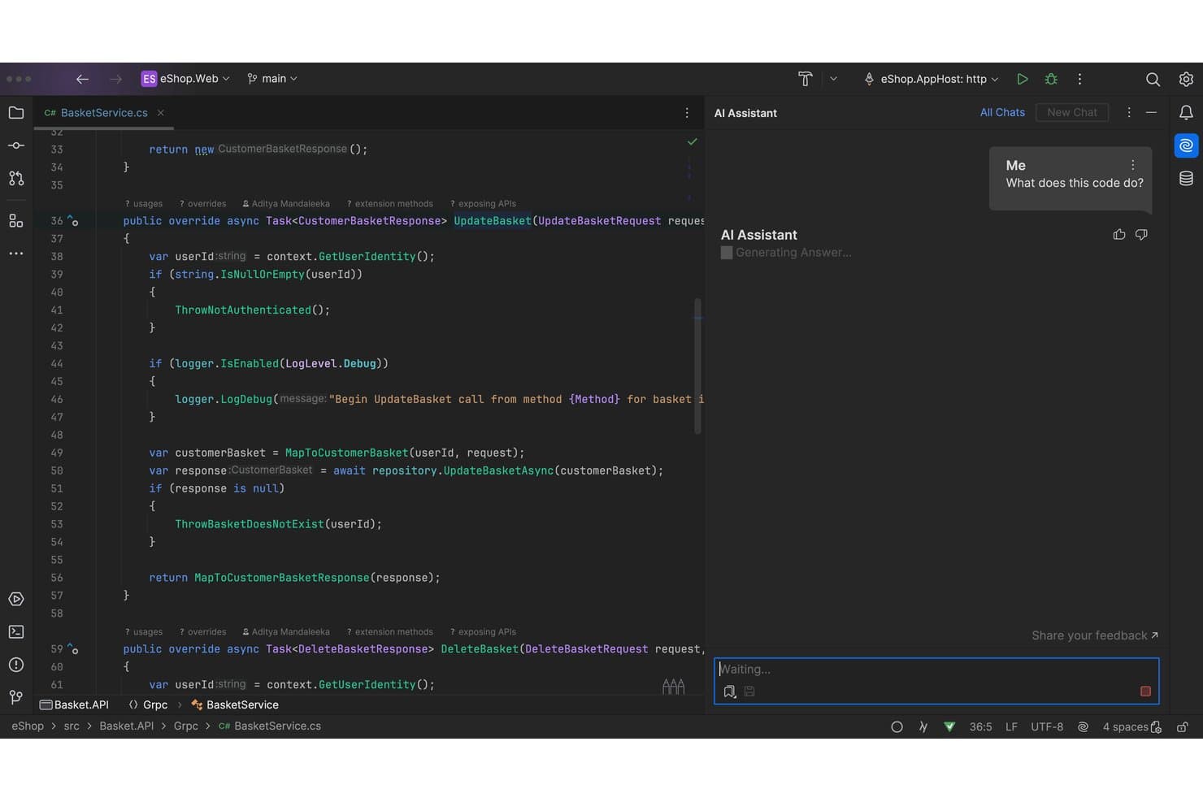Toggle read-only lock in status bar
The height and width of the screenshot is (802, 1203).
click(1183, 726)
